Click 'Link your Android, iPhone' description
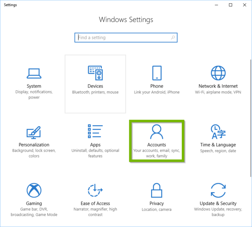The height and width of the screenshot is (227, 252). click(x=157, y=92)
